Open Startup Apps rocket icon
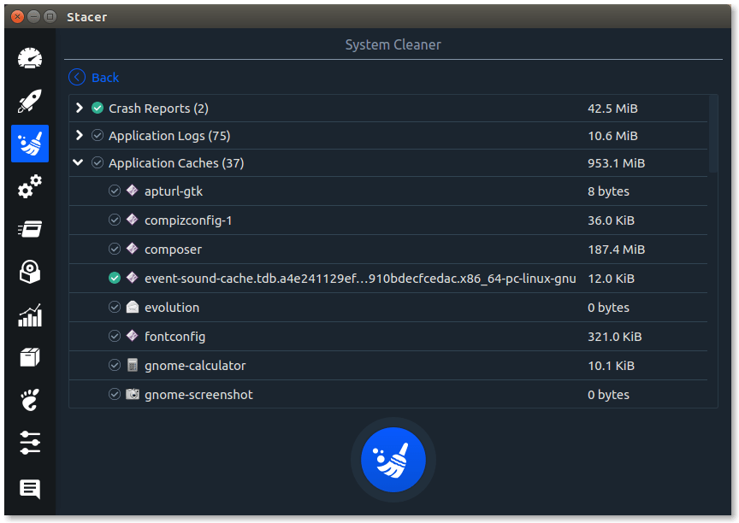 tap(30, 101)
